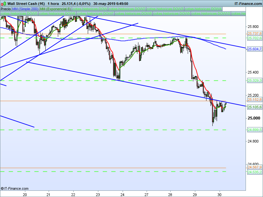Click the 25.702,6 green price tag
The image size is (263, 197).
(254, 38)
